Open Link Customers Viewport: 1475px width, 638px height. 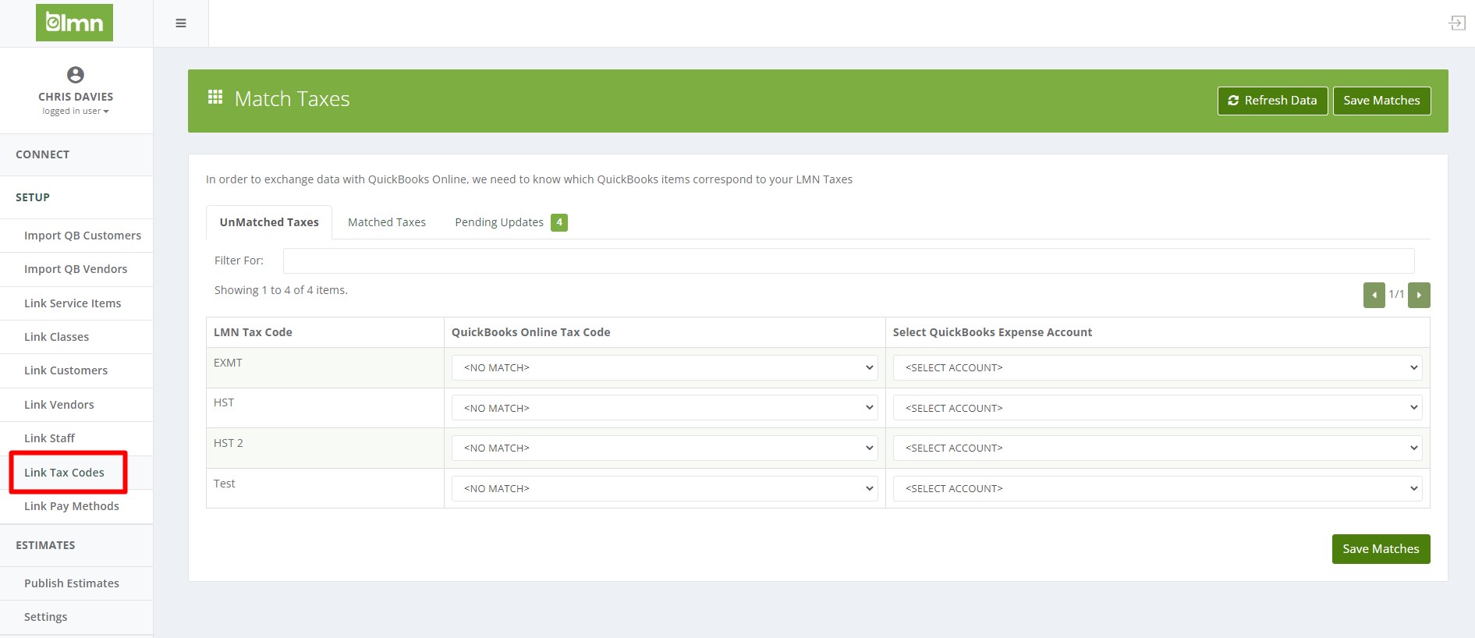(x=76, y=370)
